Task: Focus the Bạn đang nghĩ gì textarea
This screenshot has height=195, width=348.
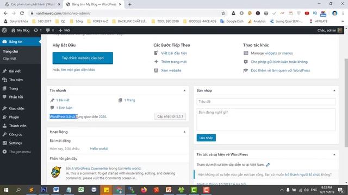Action: [266, 119]
